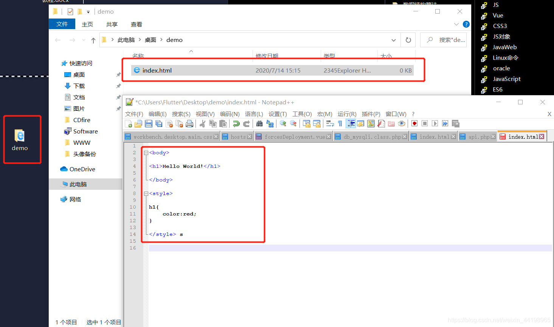554x327 pixels.
Task: Click the 此电脑 breadcrumb link
Action: point(127,40)
